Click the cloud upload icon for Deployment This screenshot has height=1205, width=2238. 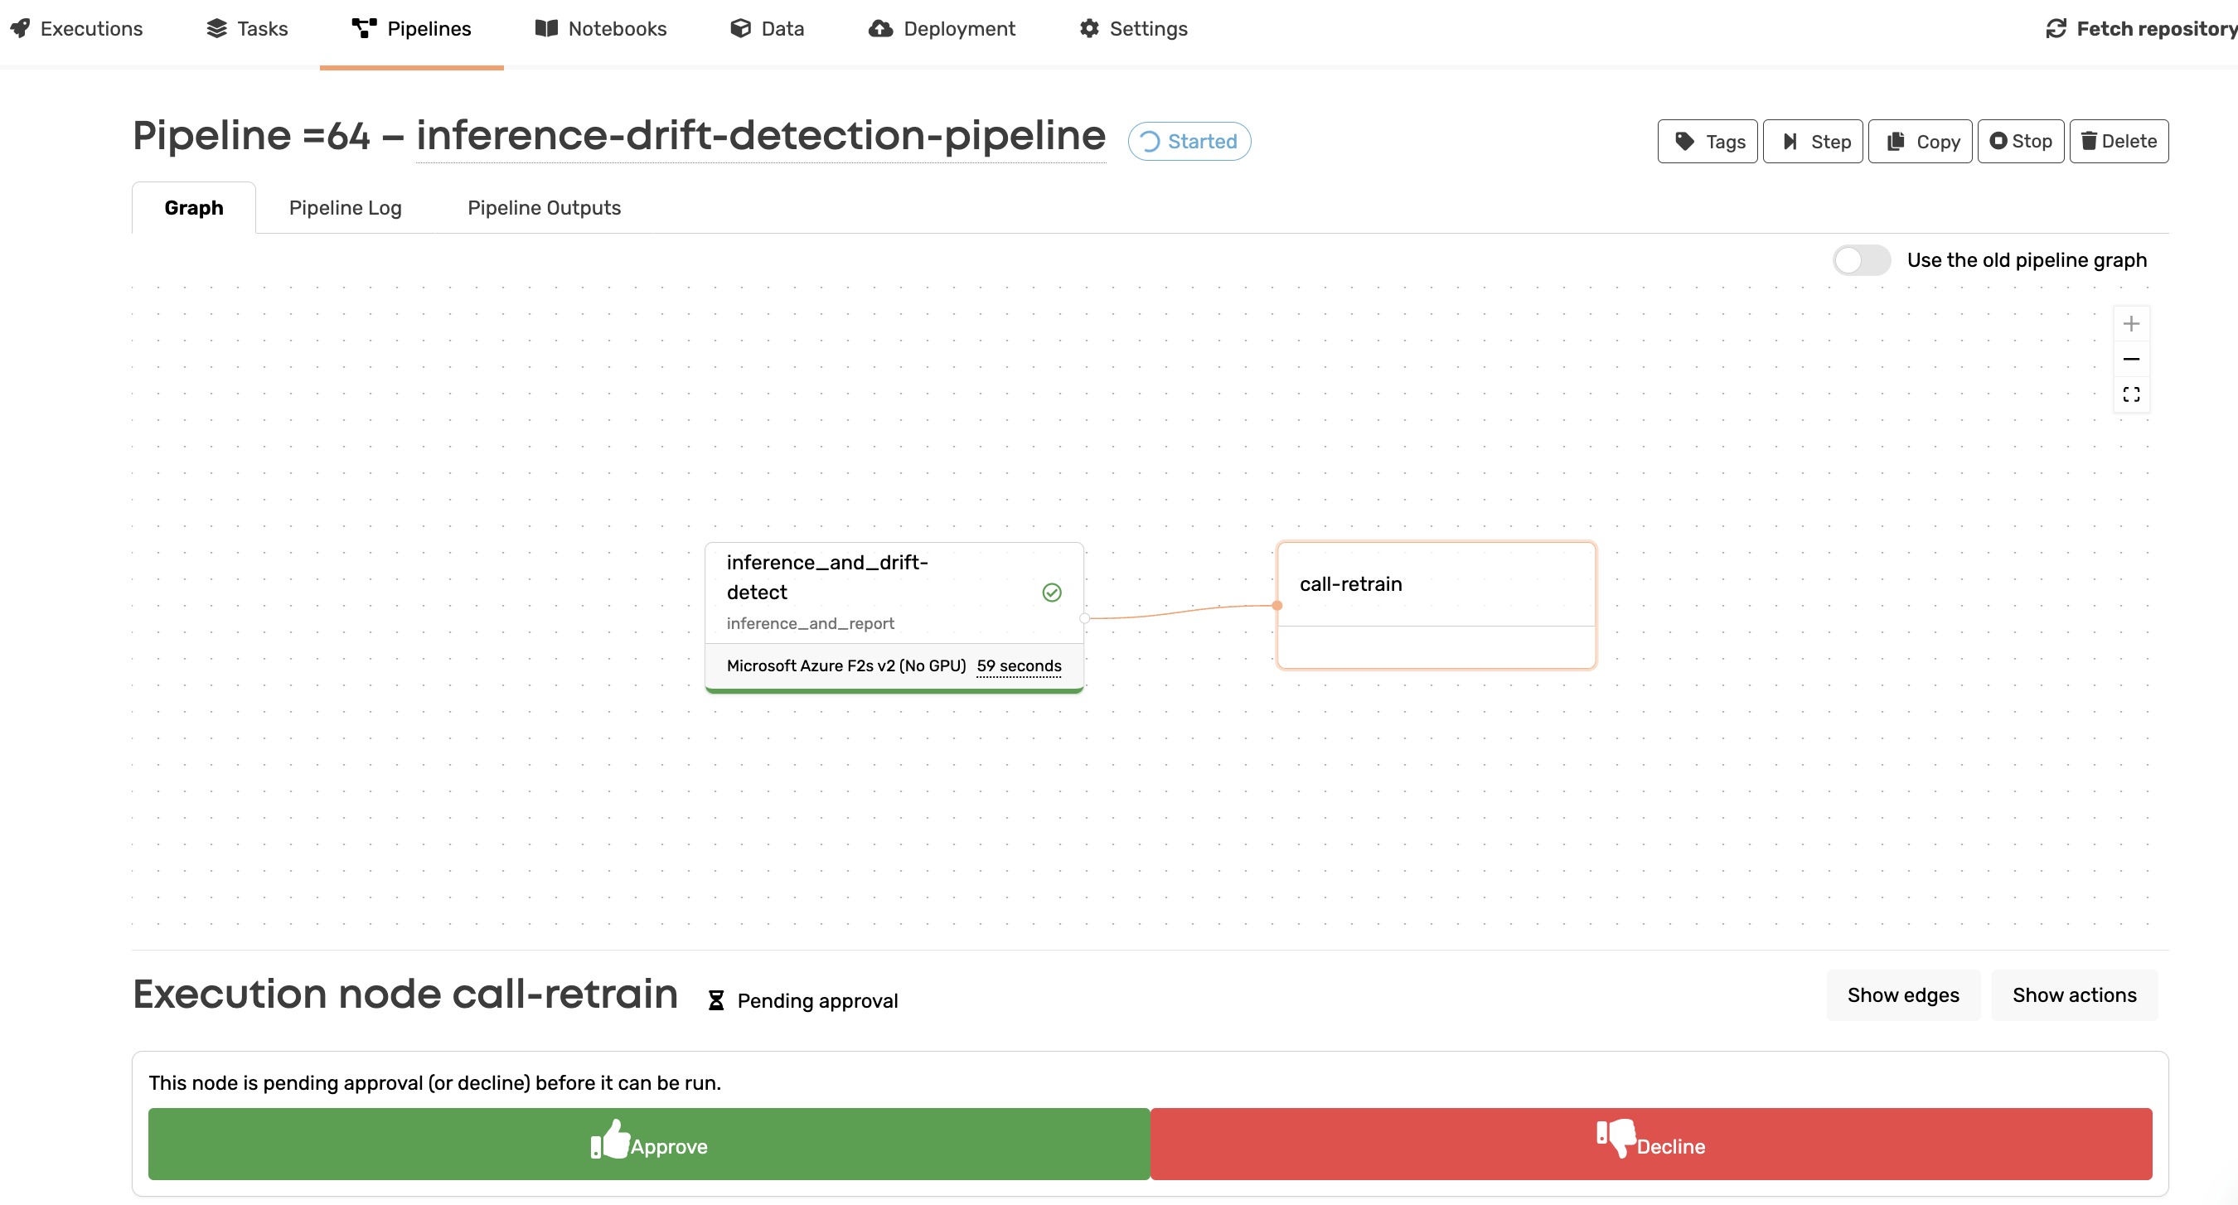tap(880, 29)
